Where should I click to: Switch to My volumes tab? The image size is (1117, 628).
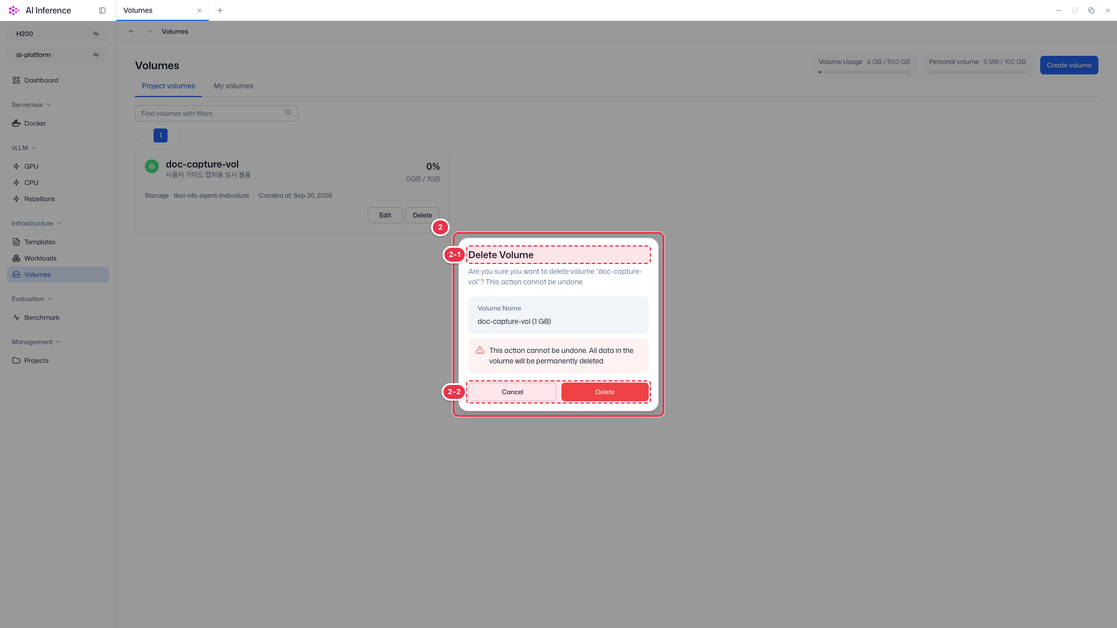click(x=233, y=86)
